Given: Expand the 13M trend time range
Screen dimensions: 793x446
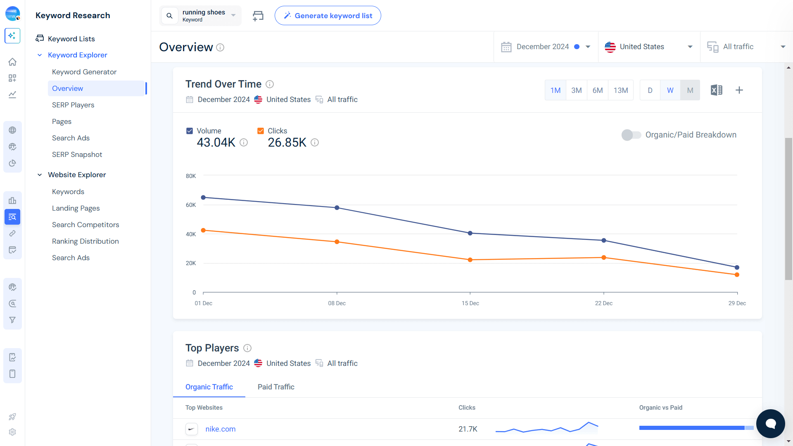Looking at the screenshot, I should point(621,90).
